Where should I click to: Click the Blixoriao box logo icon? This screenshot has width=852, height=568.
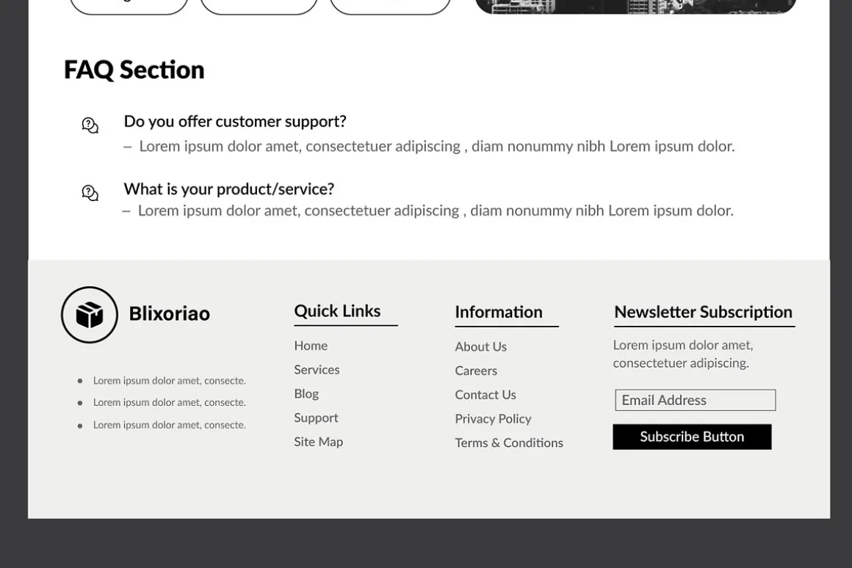pyautogui.click(x=89, y=315)
